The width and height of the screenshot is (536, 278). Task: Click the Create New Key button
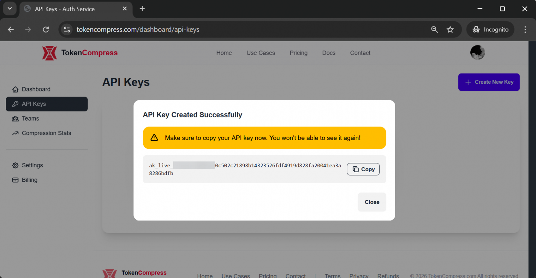click(489, 82)
